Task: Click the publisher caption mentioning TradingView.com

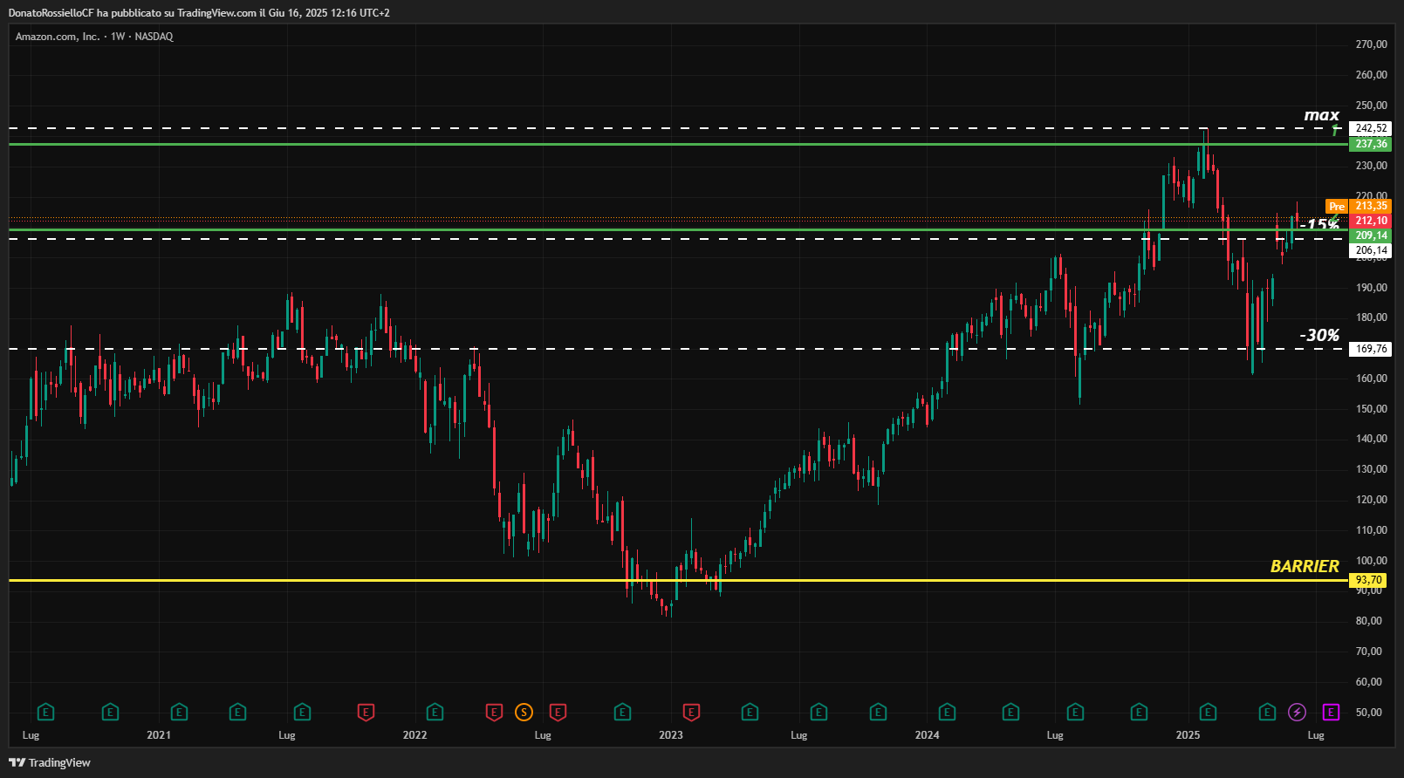Action: 198,13
